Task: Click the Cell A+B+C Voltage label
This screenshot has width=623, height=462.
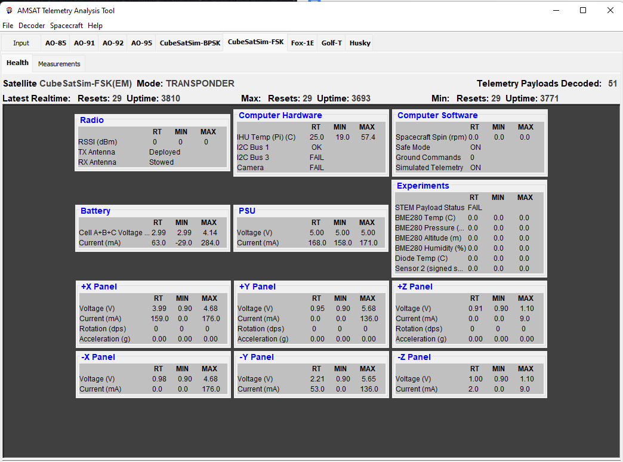Action: (114, 233)
